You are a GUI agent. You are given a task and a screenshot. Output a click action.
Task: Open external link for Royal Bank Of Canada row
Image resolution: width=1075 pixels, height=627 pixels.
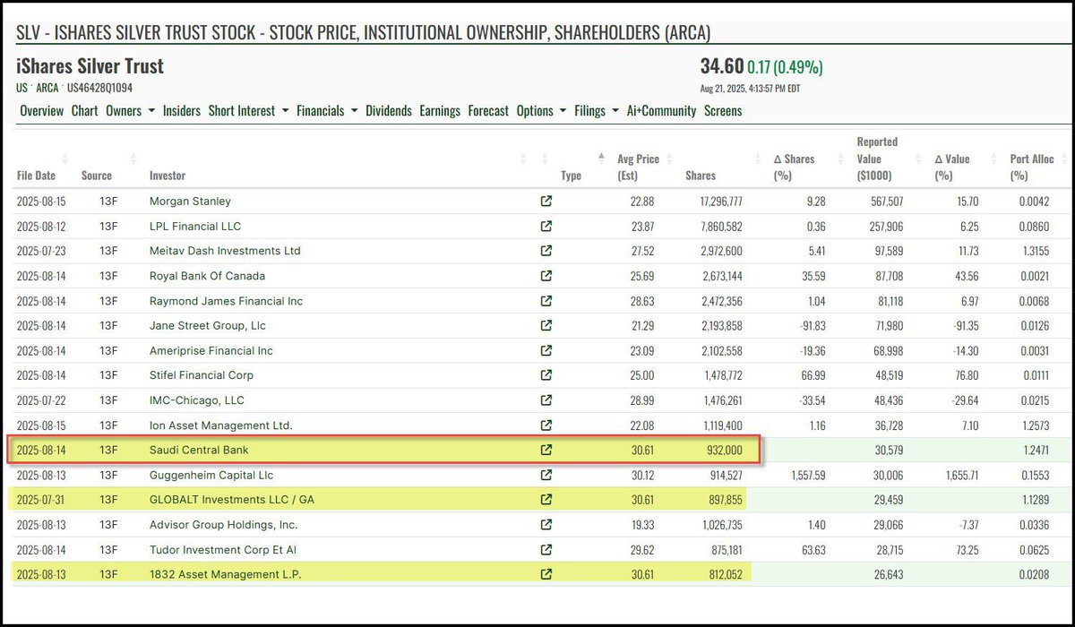click(546, 276)
